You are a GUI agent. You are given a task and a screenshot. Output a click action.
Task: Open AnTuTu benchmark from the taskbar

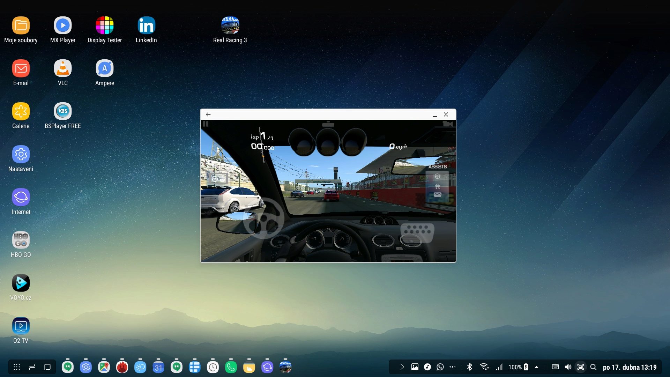(122, 367)
